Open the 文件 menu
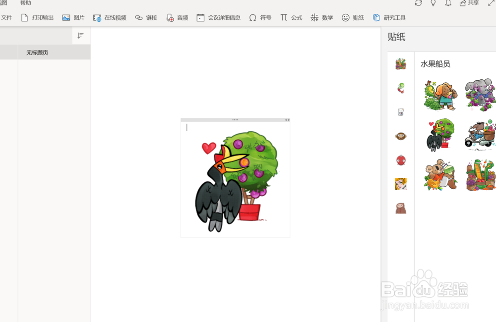The image size is (496, 322). pyautogui.click(x=6, y=17)
